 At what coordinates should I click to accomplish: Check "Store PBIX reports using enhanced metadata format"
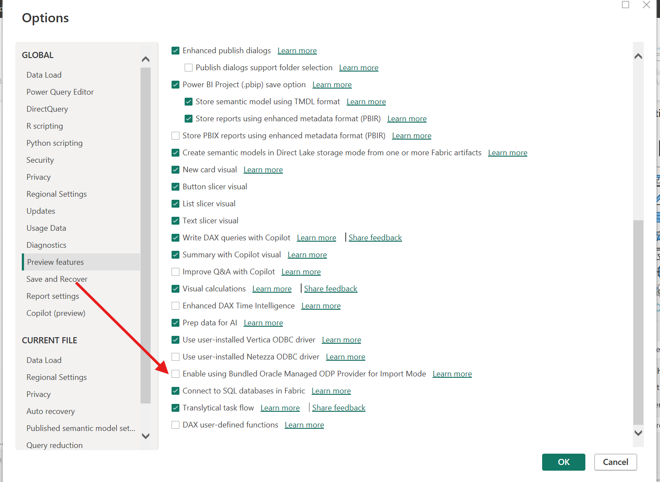tap(175, 135)
